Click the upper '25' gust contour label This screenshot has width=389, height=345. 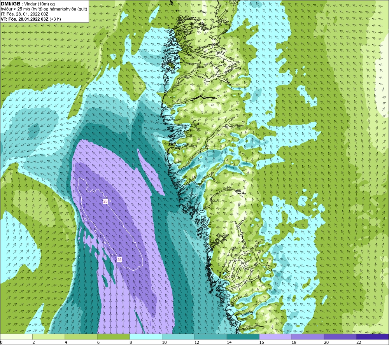pyautogui.click(x=105, y=201)
